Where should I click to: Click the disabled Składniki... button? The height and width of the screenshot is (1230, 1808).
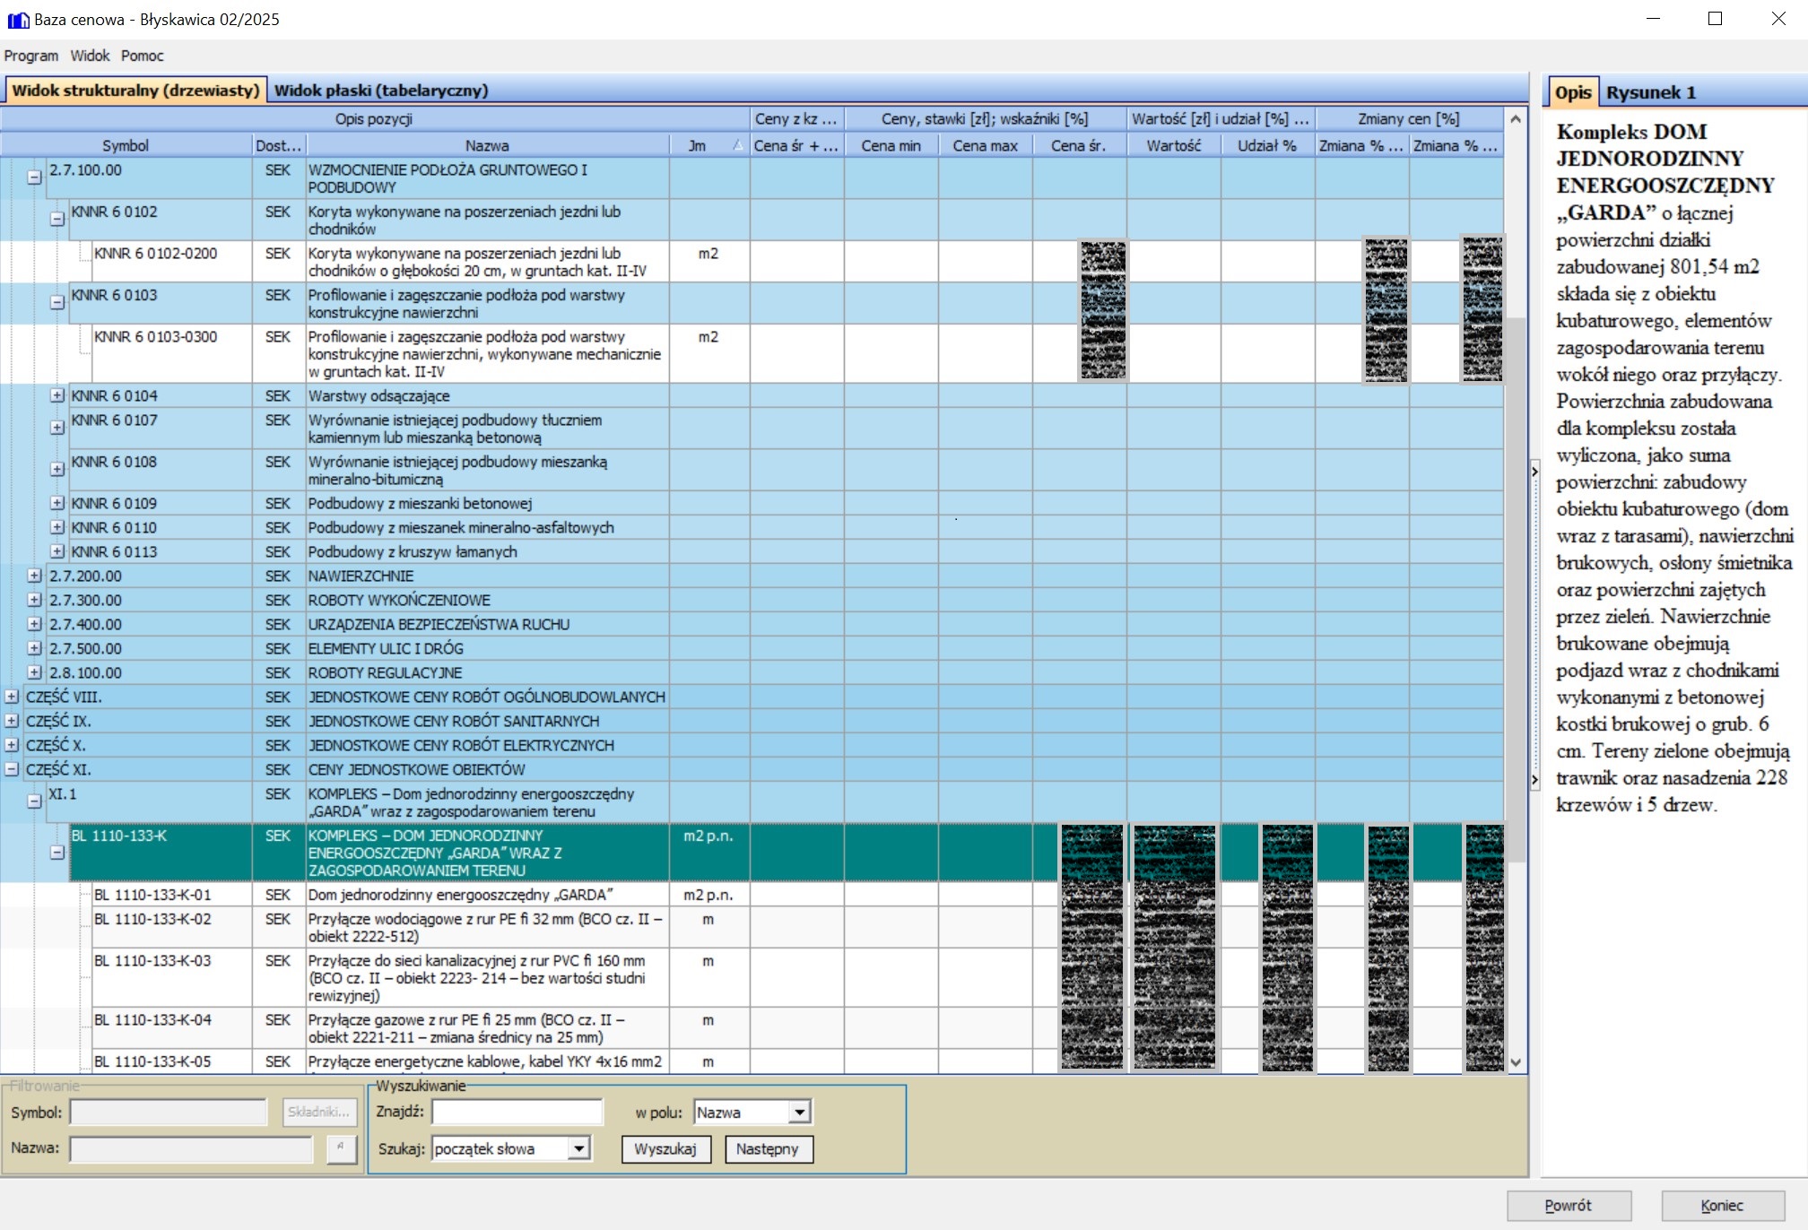(x=319, y=1112)
